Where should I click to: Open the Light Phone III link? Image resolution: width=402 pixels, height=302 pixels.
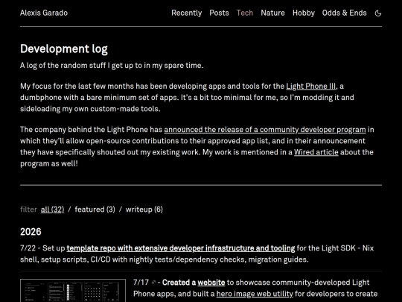pyautogui.click(x=310, y=86)
